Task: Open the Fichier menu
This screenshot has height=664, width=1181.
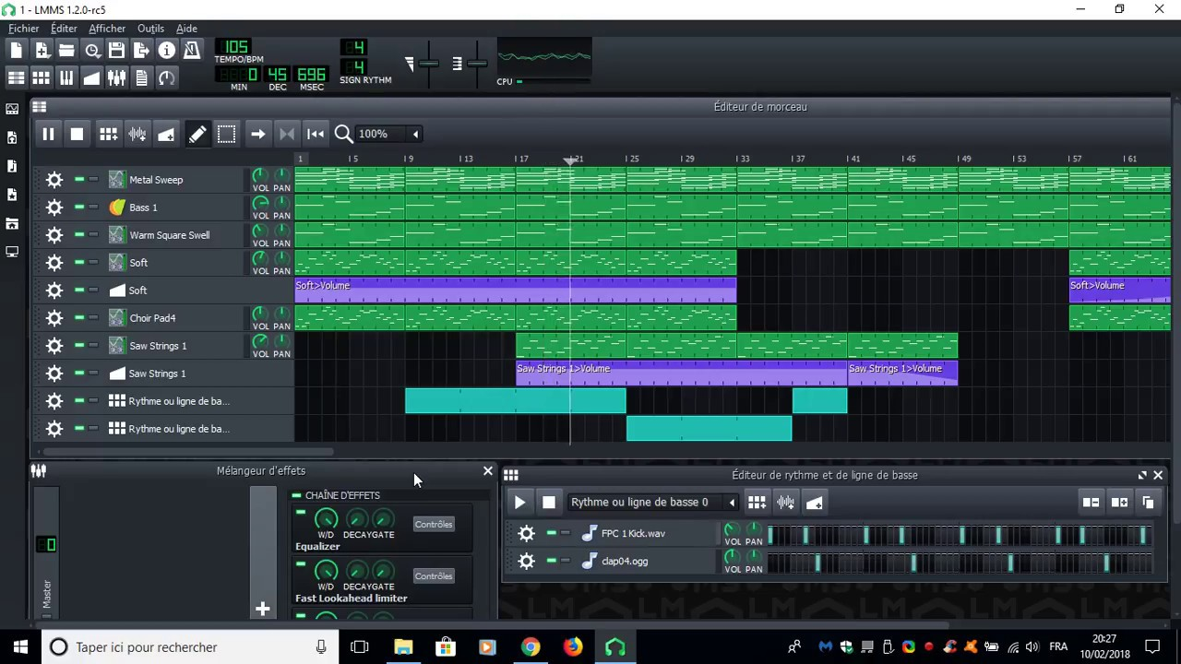Action: 24,29
